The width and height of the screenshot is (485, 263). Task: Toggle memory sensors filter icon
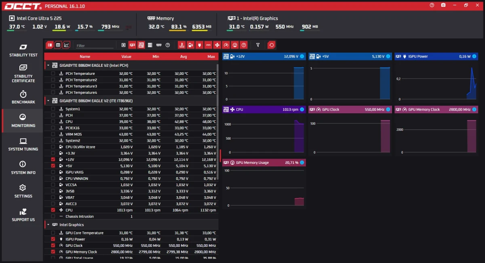159,45
